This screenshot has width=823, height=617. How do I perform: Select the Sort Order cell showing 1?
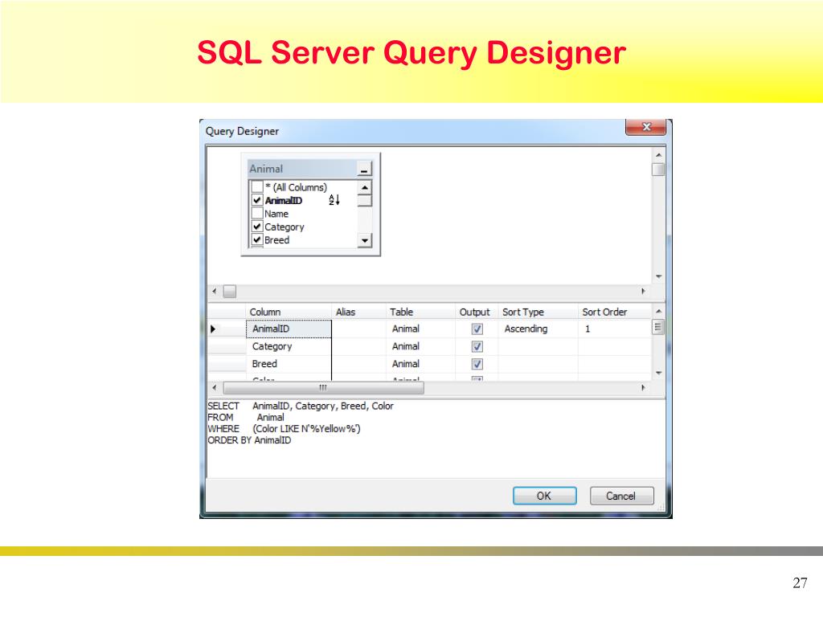(615, 329)
